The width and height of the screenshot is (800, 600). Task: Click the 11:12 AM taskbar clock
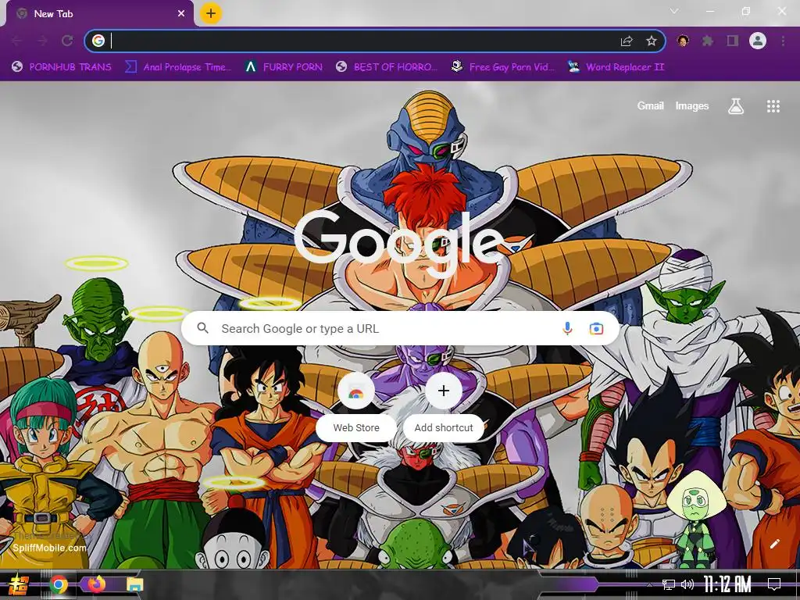(x=727, y=584)
